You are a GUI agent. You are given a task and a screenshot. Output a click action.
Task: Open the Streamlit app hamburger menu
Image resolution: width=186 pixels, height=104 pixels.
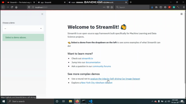(x=181, y=14)
